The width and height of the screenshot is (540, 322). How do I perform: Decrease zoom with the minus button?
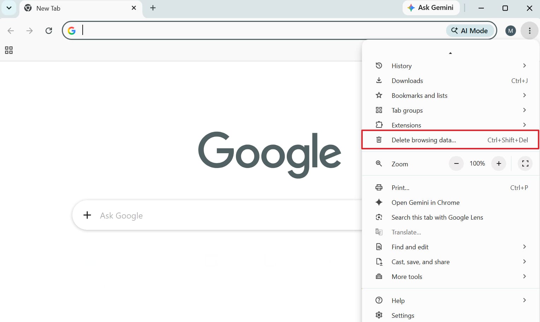coord(456,163)
